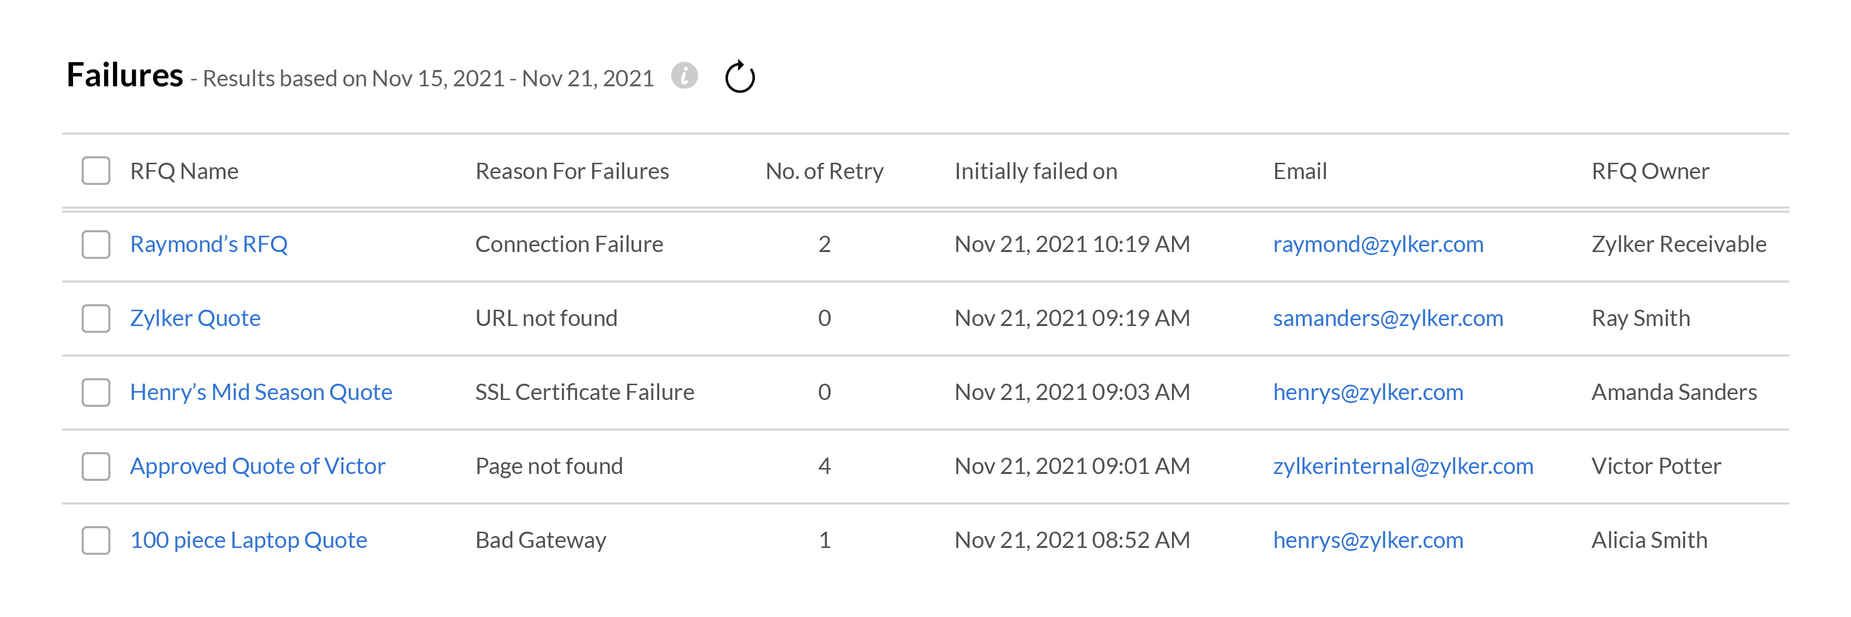Click the info icon beside the date range
The height and width of the screenshot is (617, 1851).
point(684,75)
